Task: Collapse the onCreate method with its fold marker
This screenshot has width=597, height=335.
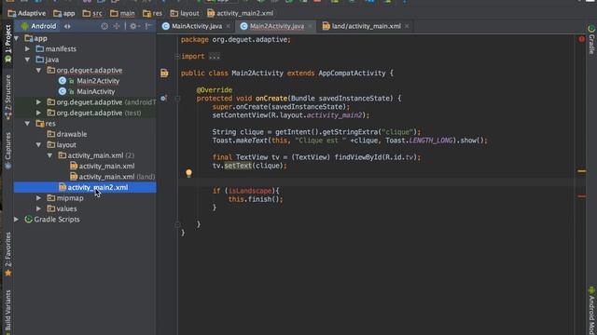Action: (177, 99)
